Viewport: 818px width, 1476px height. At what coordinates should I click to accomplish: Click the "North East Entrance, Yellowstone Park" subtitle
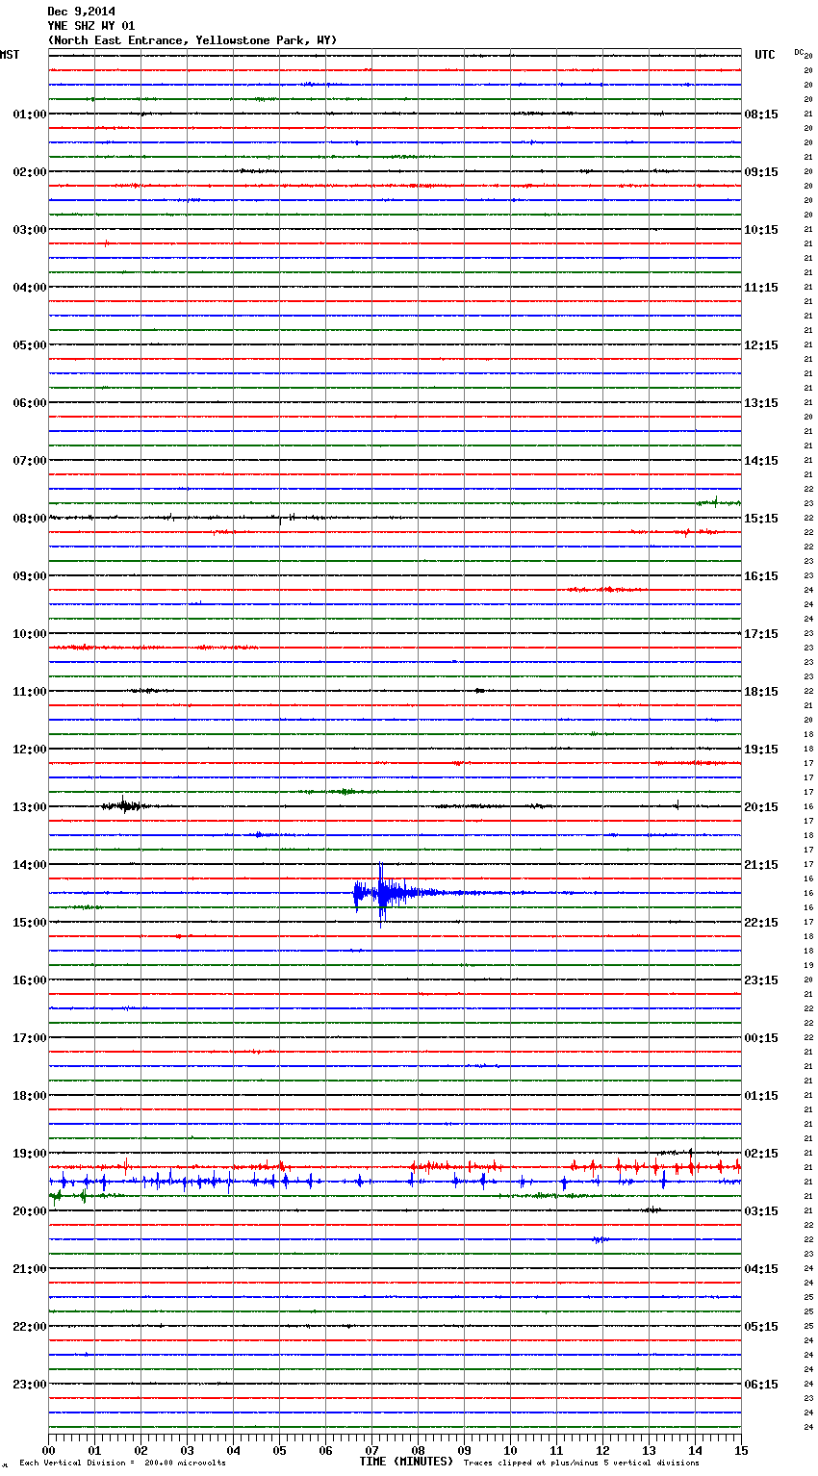tap(192, 40)
